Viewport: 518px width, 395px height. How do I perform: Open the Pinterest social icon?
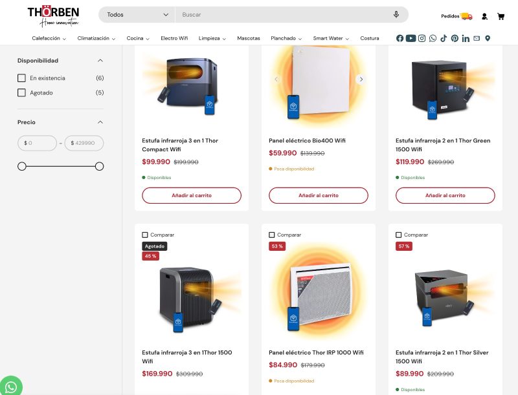[x=455, y=38]
